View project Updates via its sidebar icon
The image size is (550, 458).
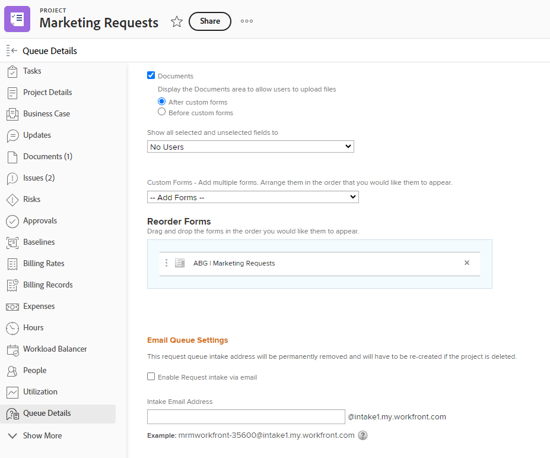point(13,135)
